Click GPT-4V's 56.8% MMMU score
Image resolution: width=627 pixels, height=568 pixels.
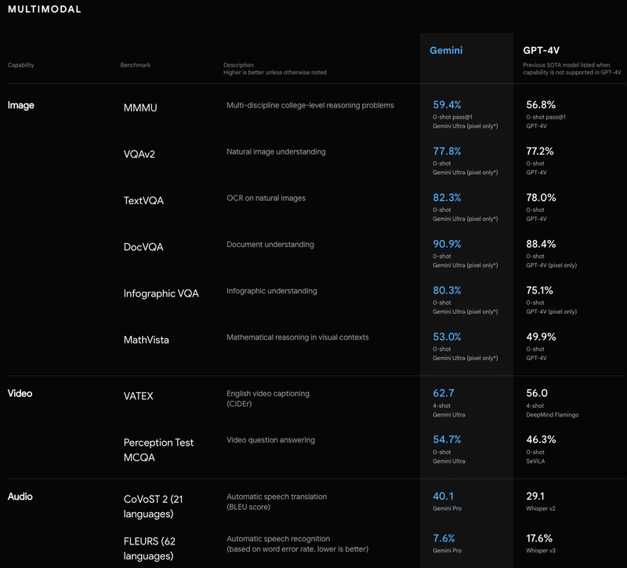539,104
